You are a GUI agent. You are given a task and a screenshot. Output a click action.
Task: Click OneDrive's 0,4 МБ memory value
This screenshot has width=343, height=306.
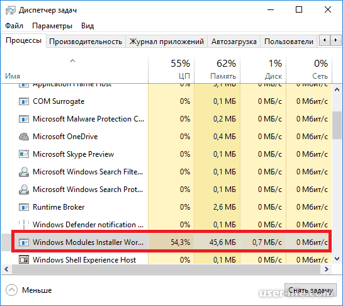pos(225,137)
